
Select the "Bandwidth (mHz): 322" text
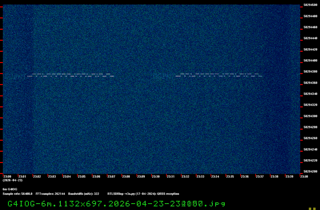click(84, 194)
